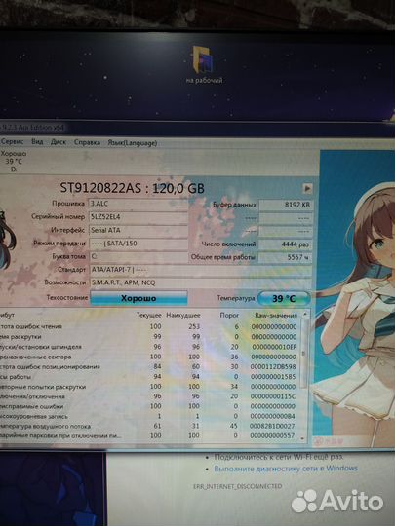Click the ST9120822AS : 120,0 GB title
Screen dimensions: 395x526
(x=132, y=188)
